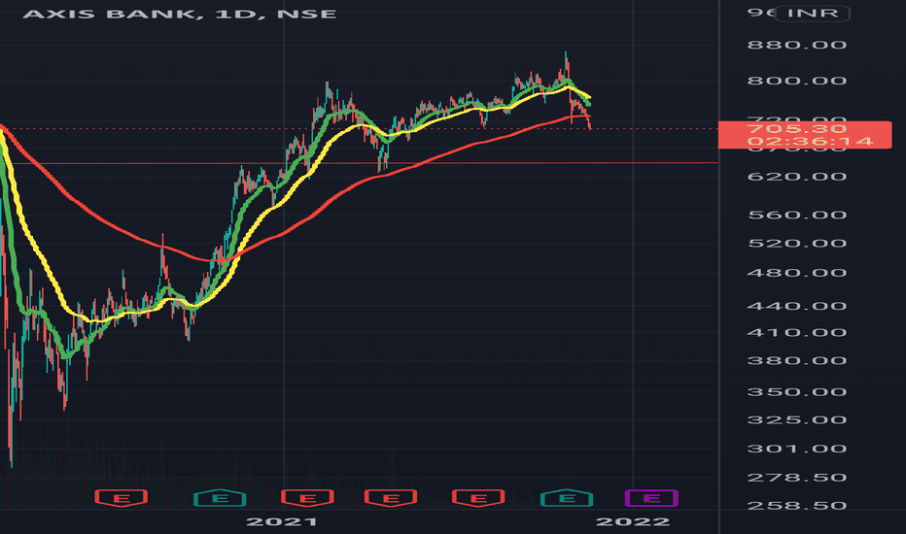Click the 705.30 current price countdown label
Viewport: 906px width, 534px height.
(805, 135)
